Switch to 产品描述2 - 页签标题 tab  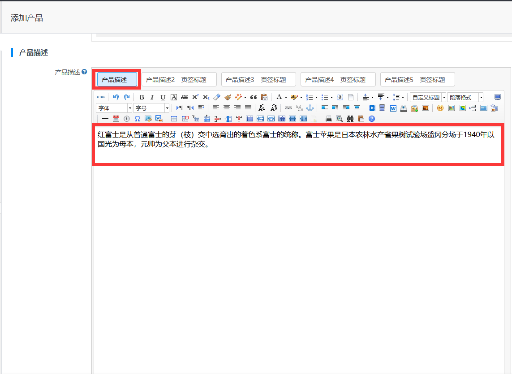click(x=179, y=80)
